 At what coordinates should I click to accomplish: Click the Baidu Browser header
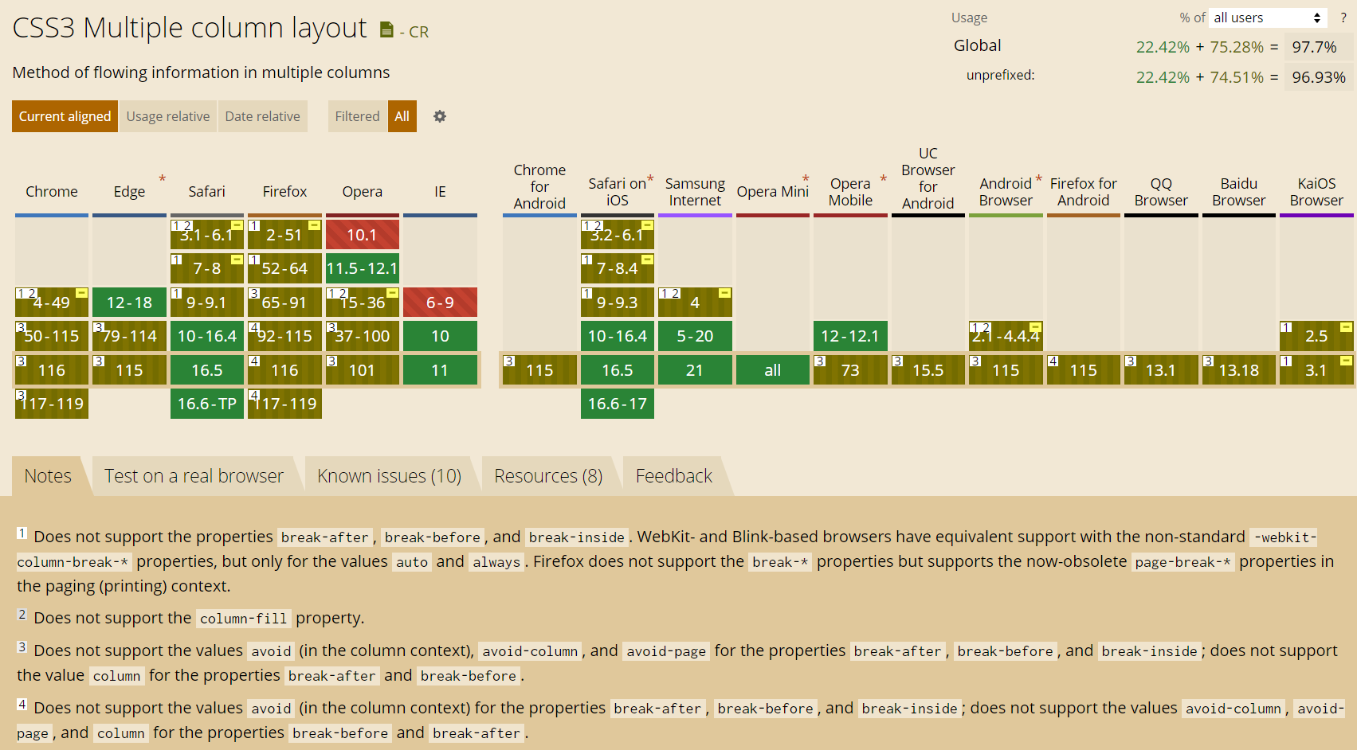(x=1239, y=192)
